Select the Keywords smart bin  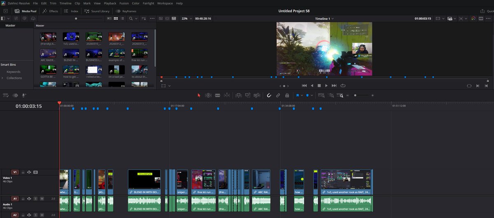pos(13,72)
